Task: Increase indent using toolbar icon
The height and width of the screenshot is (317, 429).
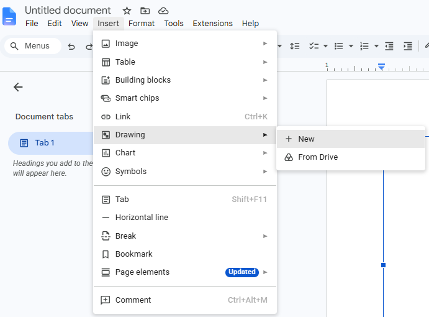Action: 408,46
